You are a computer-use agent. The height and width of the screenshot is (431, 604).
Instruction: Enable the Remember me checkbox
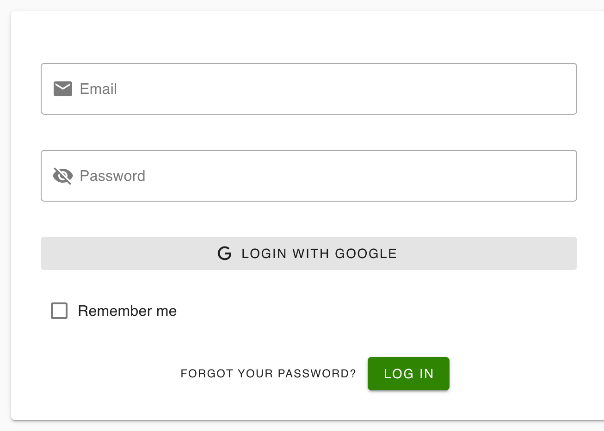[x=59, y=311]
